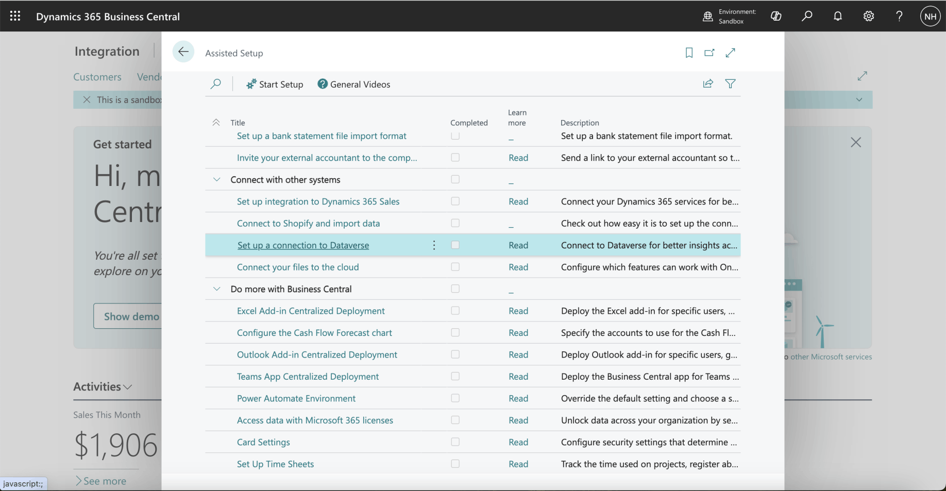Click the share icon in the list toolbar
Viewport: 946px width, 491px height.
click(708, 84)
